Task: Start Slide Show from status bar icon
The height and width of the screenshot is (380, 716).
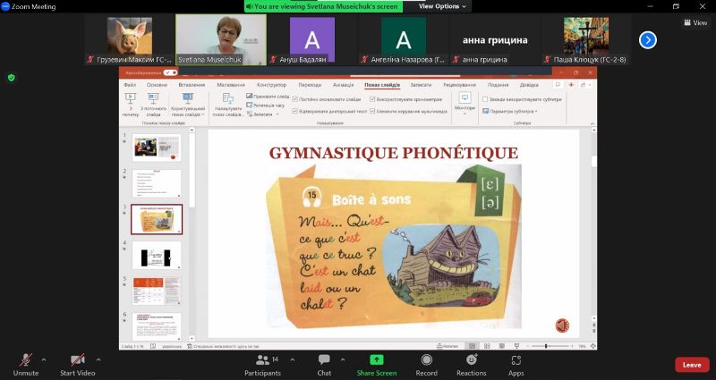Action: 516,346
